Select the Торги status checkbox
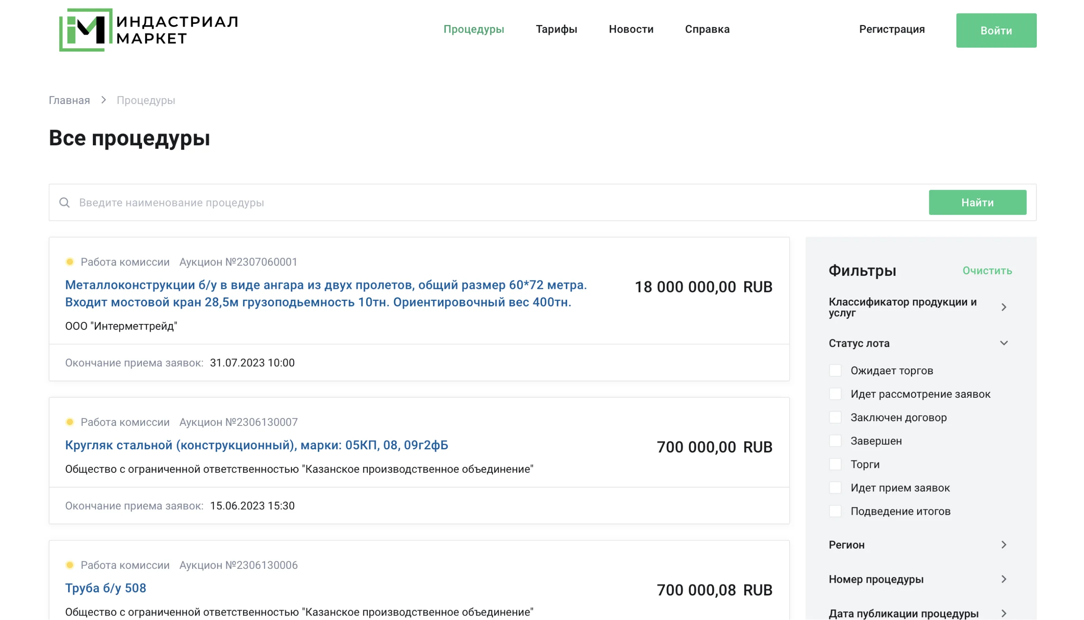 point(835,464)
